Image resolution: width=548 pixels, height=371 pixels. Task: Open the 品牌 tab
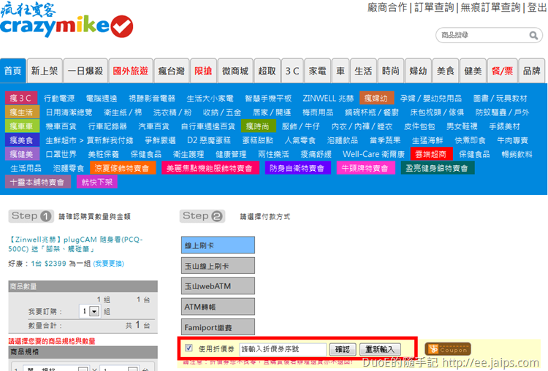(532, 71)
